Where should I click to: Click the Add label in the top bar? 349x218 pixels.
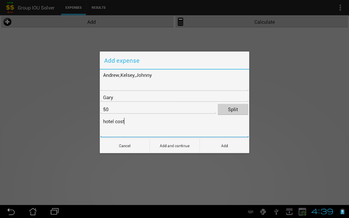[x=91, y=22]
